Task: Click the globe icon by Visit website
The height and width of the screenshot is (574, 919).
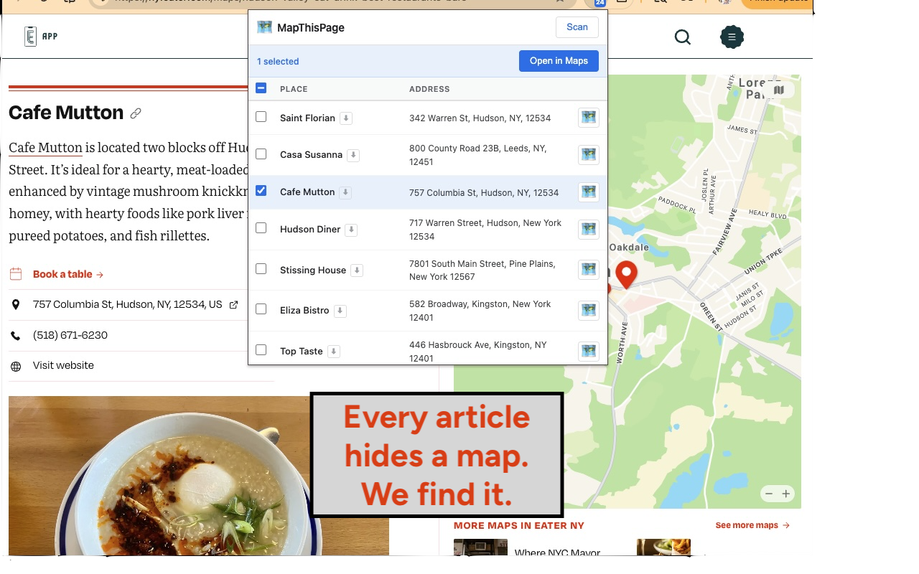Action: 16,367
